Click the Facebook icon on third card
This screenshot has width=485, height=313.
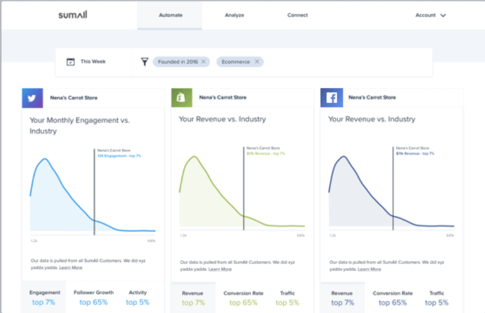[332, 97]
